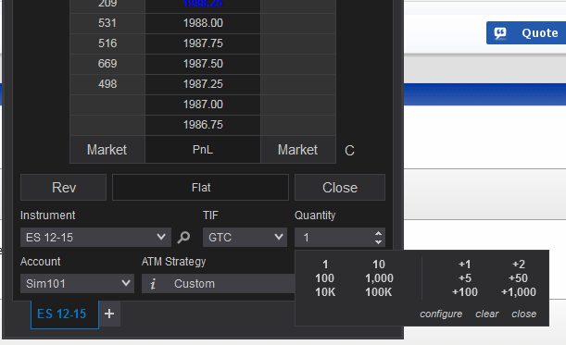Open the Instrument ES 12-15 dropdown
This screenshot has height=345, width=566.
coord(95,237)
